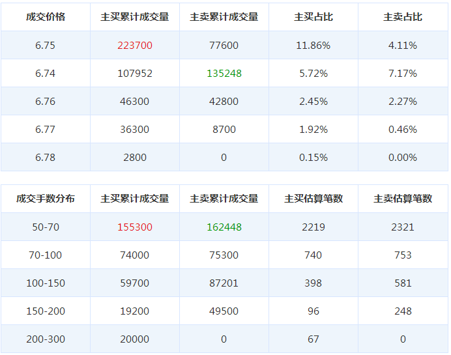Select the price cell 6.75
This screenshot has height=355, width=451.
point(45,46)
